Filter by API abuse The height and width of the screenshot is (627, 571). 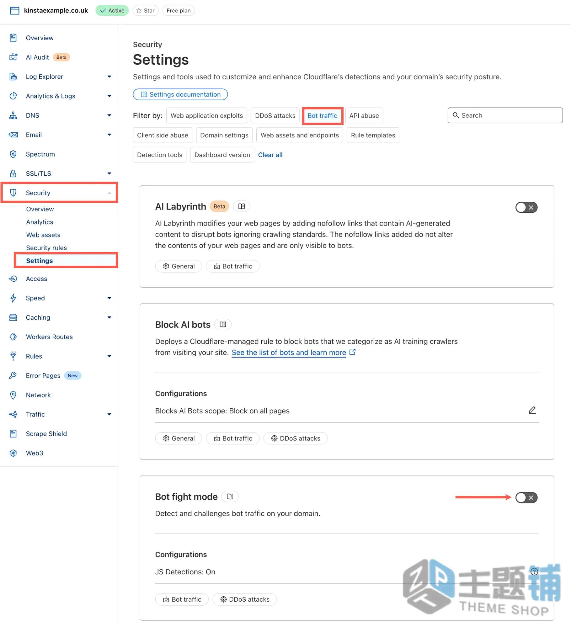pos(364,116)
